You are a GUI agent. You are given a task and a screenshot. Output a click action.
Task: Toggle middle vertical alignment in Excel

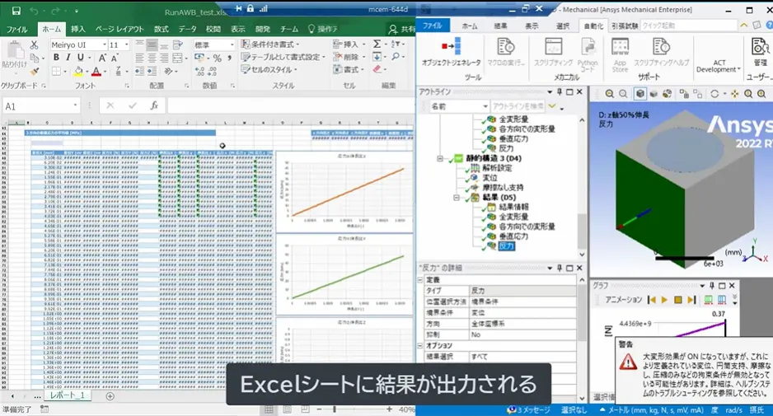(152, 44)
